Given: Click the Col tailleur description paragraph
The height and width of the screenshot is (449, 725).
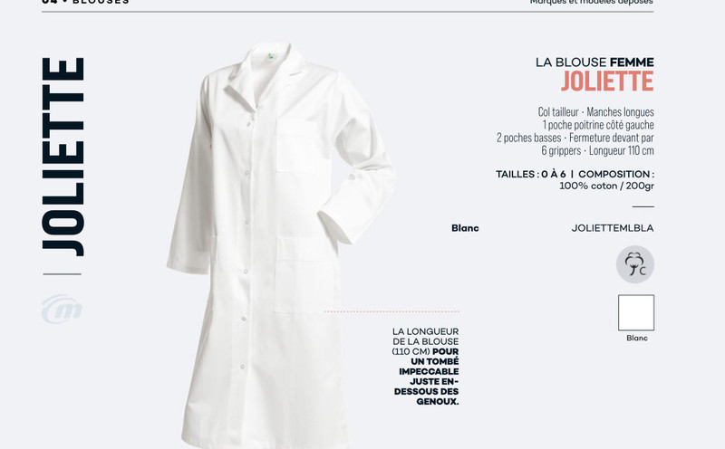Looking at the screenshot, I should pos(575,131).
